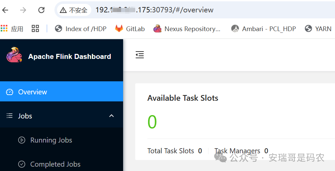Click the browser forward arrow
Viewport: 335px width, 171px height.
(23, 10)
